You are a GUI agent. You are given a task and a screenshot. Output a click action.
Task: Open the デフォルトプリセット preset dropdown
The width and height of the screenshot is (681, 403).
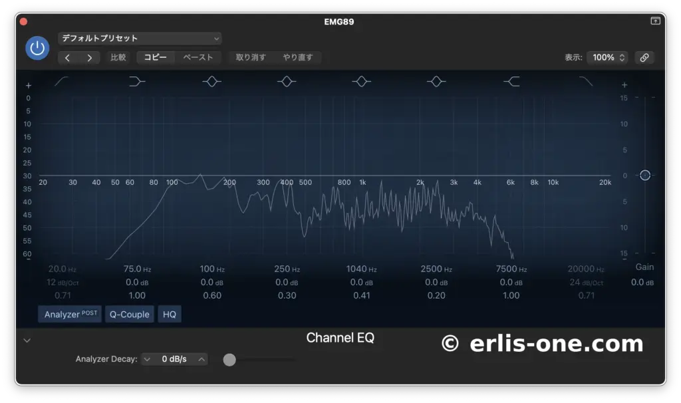pos(140,39)
